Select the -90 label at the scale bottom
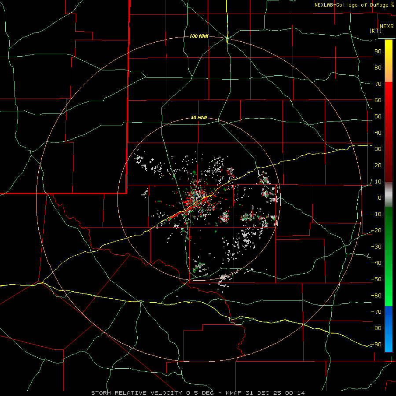 tap(377, 345)
